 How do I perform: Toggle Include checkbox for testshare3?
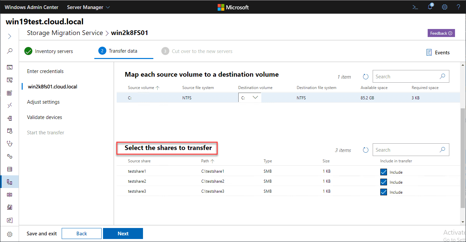click(384, 192)
